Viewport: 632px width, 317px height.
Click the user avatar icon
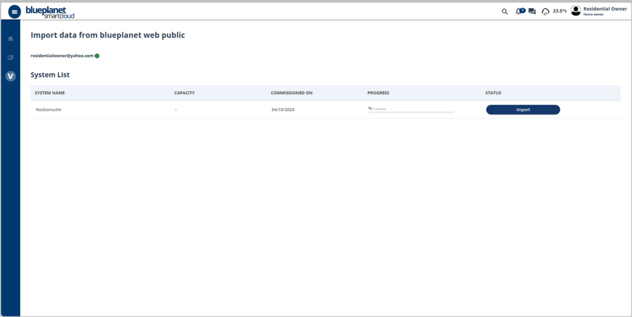click(x=576, y=11)
